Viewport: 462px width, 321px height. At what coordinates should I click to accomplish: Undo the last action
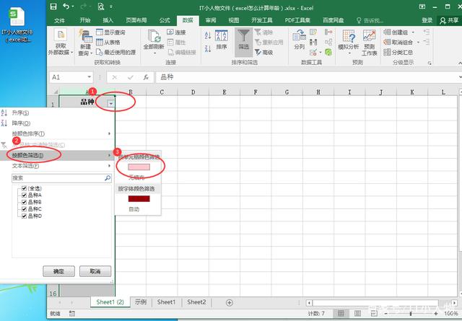(x=66, y=6)
